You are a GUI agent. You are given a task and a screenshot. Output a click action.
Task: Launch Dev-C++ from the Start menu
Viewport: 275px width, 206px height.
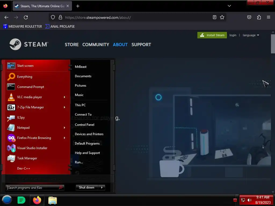coord(24,168)
